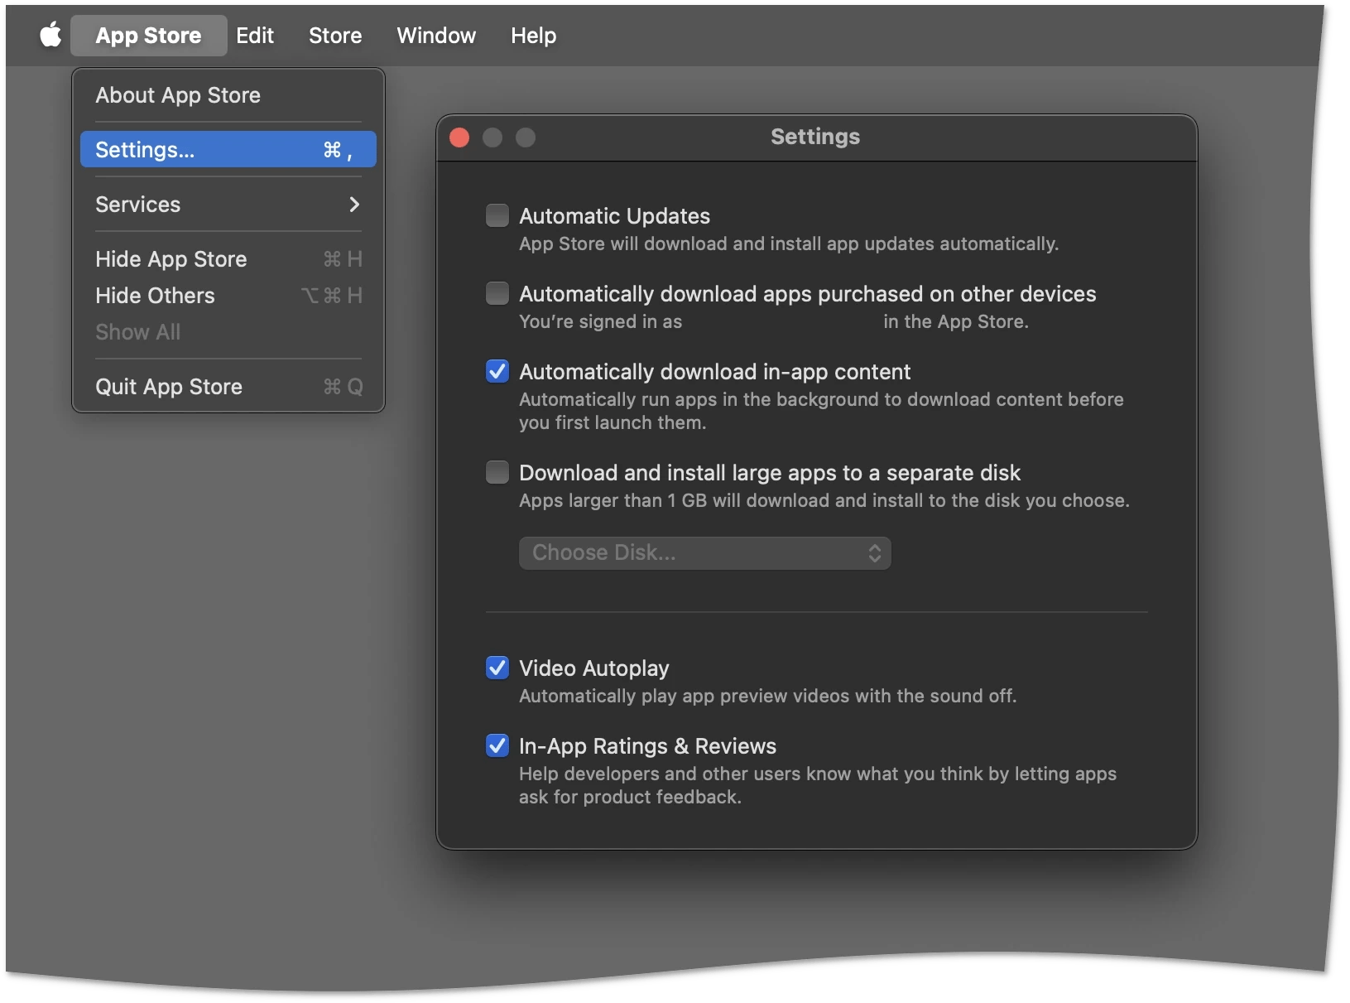Click the 'Apps larger than 1 GB' description

tap(824, 500)
